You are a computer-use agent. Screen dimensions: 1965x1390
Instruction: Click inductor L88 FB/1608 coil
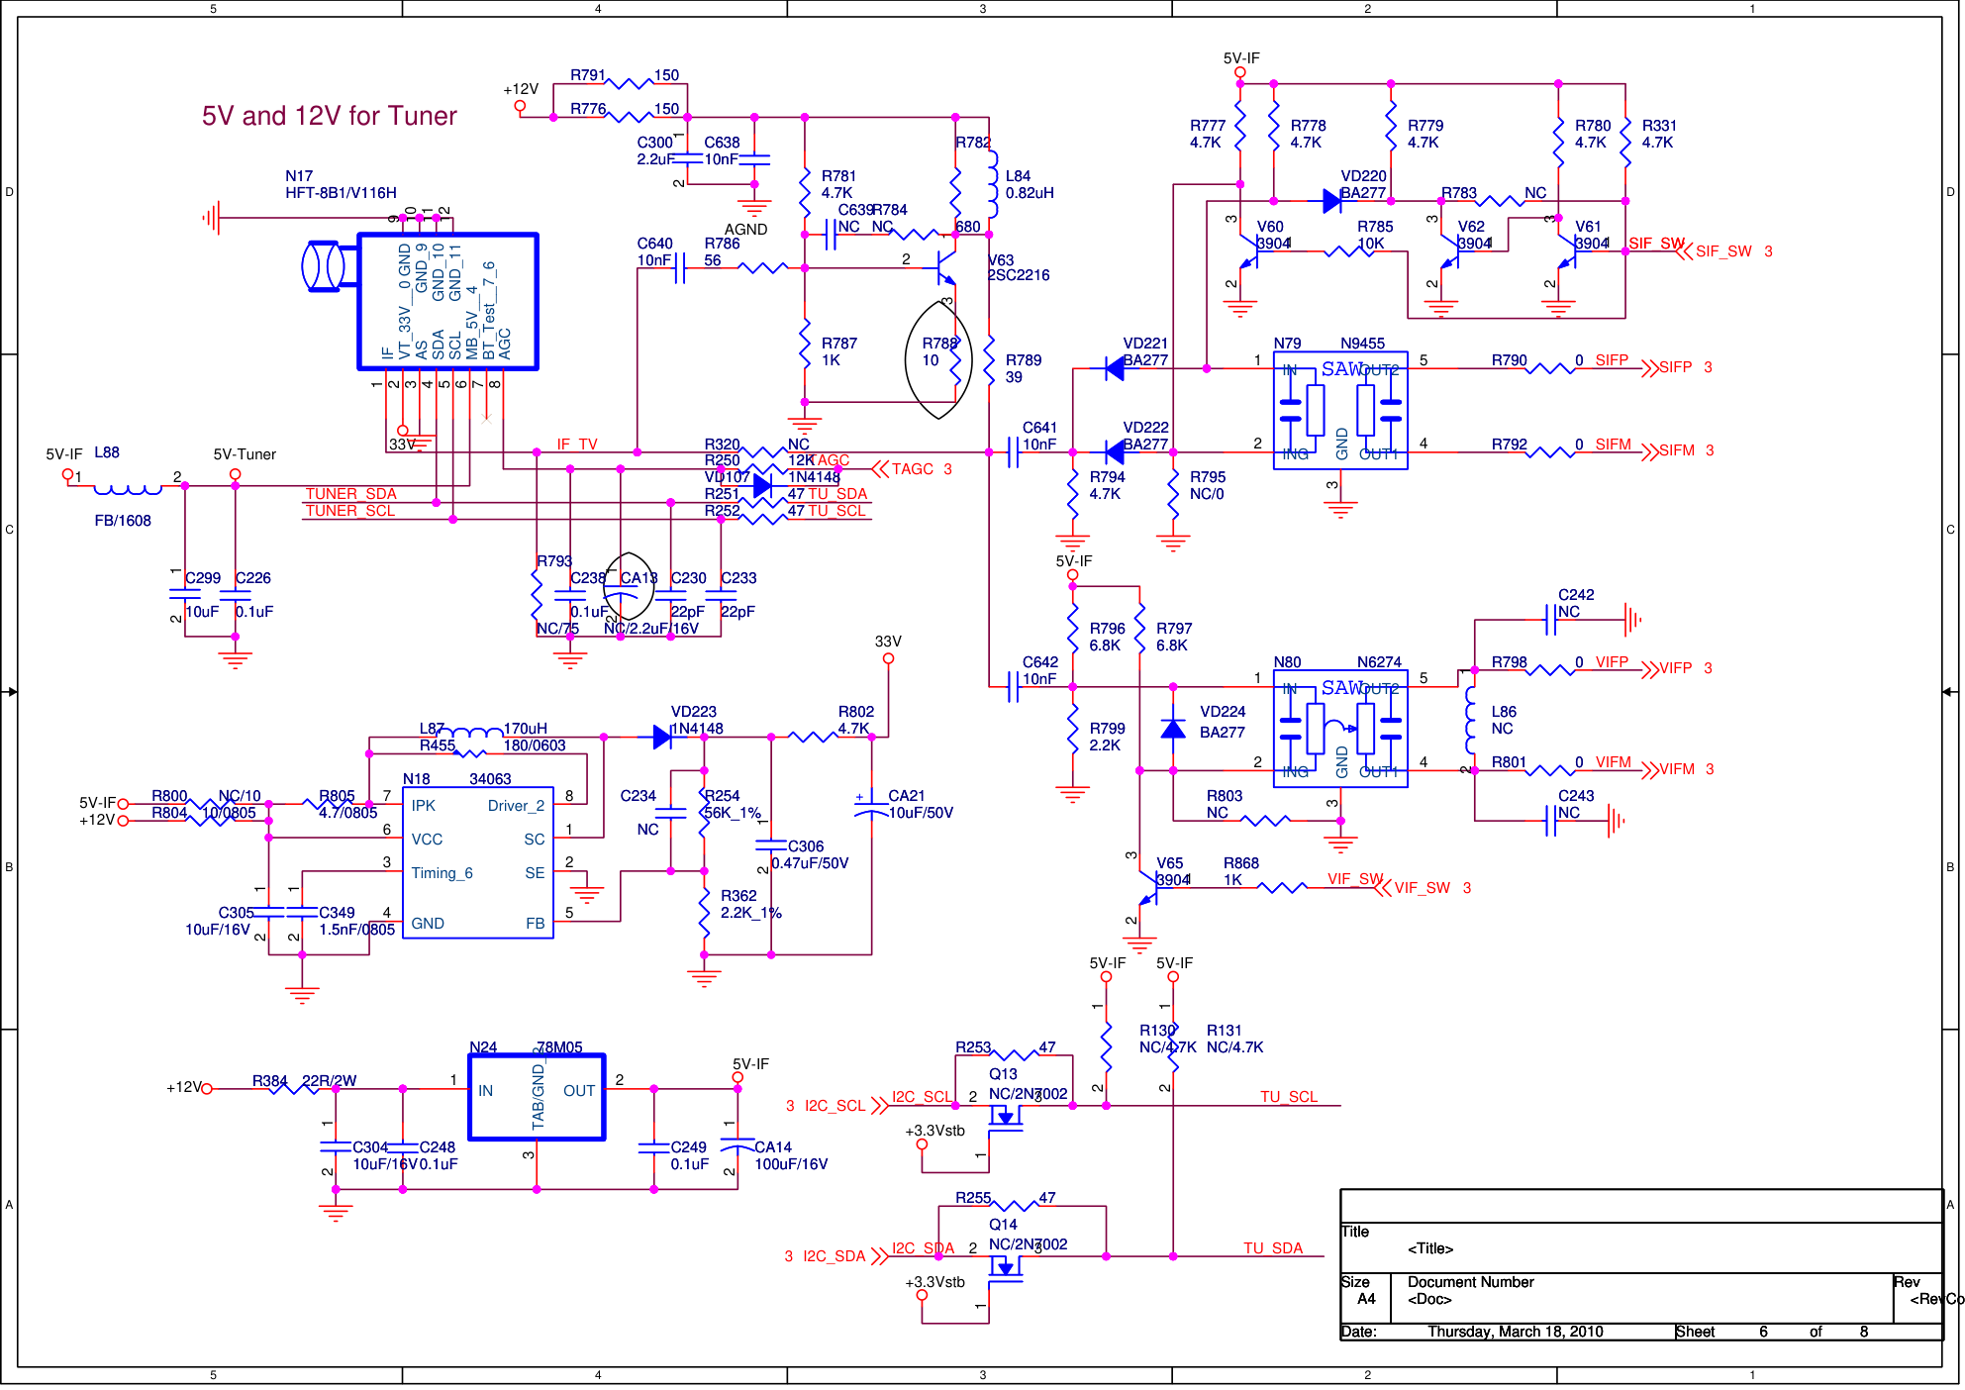[127, 488]
